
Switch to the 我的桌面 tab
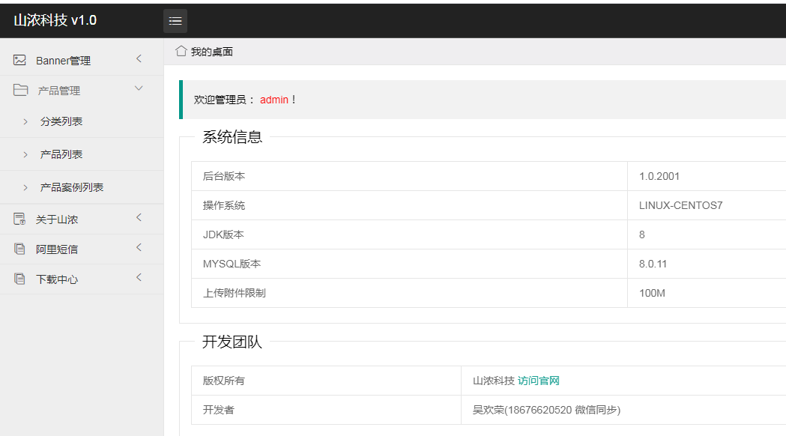(204, 52)
